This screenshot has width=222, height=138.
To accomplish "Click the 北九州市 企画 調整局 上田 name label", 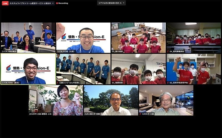I will pos(41,114).
